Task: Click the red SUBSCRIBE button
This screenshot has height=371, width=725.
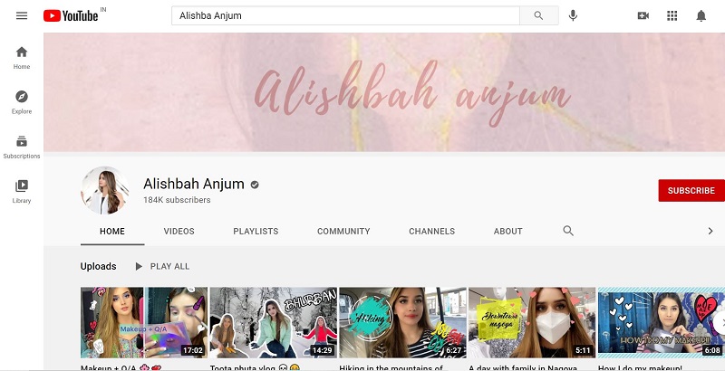Action: pos(691,191)
